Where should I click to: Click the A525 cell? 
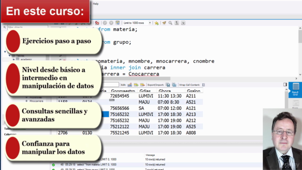191,127
